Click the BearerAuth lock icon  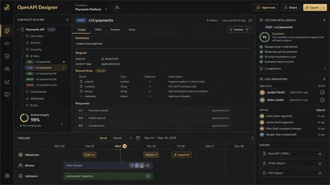pyautogui.click(x=103, y=59)
